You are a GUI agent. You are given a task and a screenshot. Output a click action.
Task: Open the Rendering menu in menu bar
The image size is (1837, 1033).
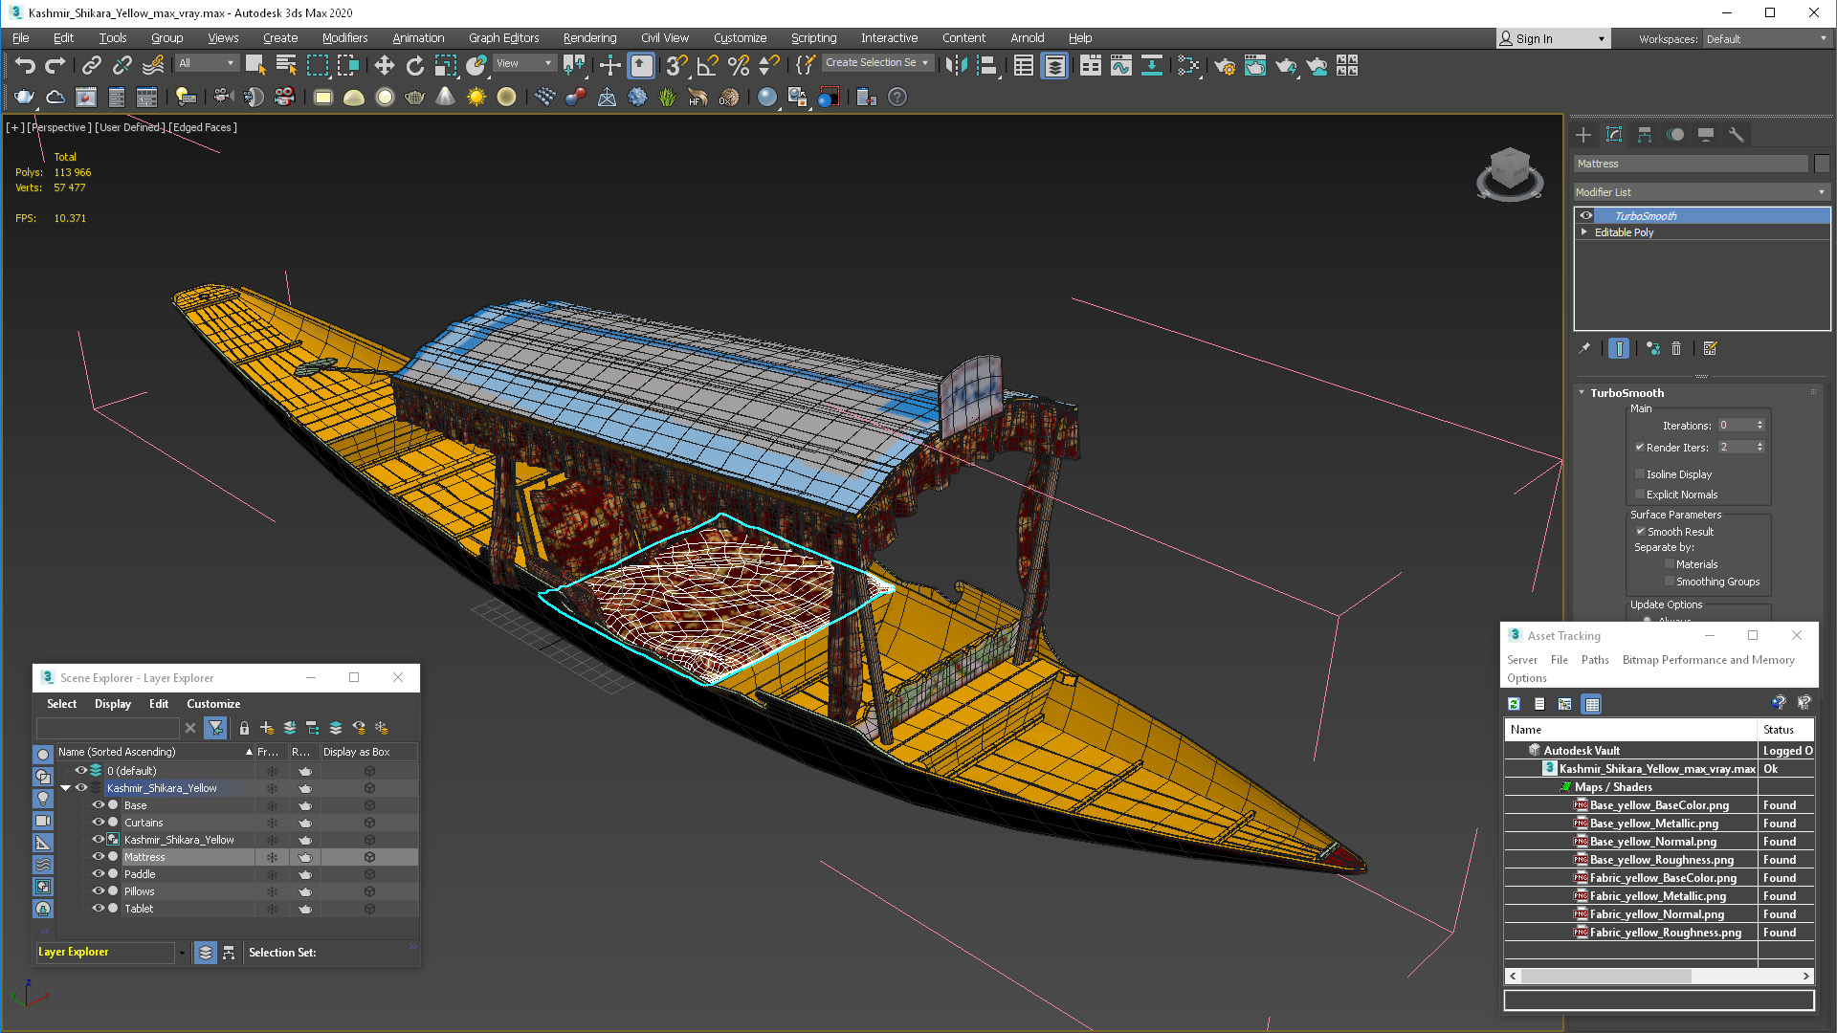[589, 36]
